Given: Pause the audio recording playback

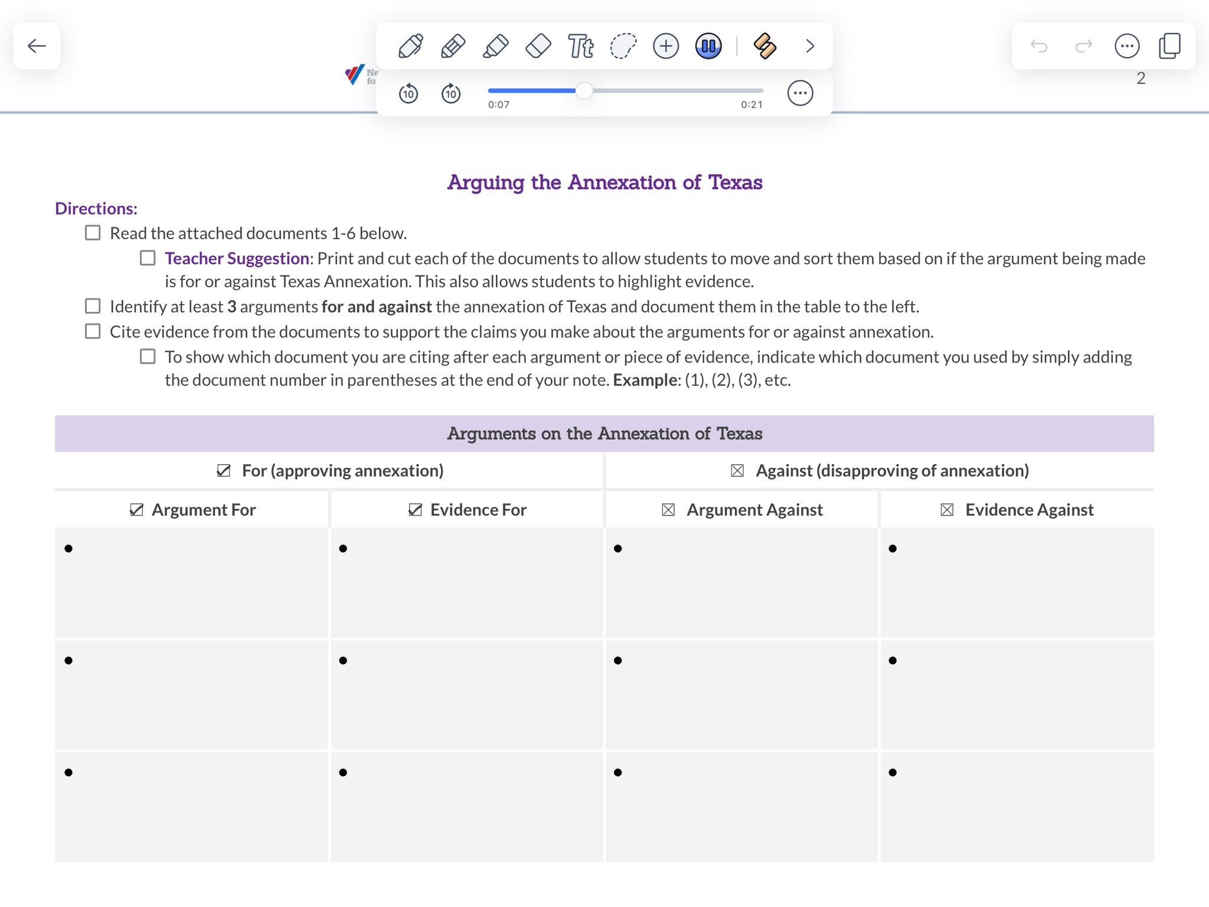Looking at the screenshot, I should point(708,46).
